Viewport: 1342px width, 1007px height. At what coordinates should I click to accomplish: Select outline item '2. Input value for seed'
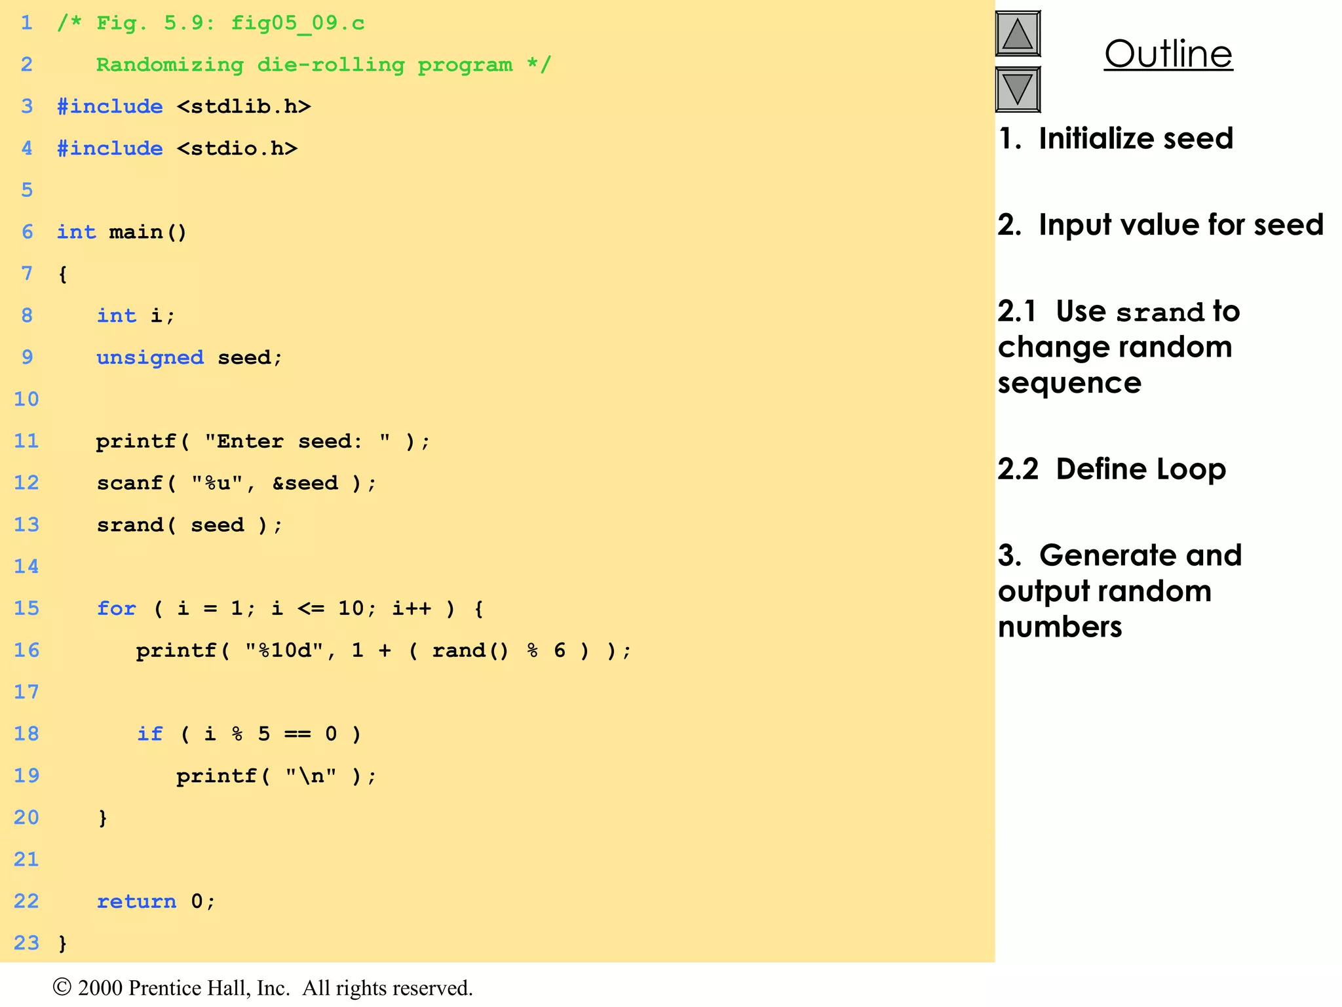click(1160, 225)
